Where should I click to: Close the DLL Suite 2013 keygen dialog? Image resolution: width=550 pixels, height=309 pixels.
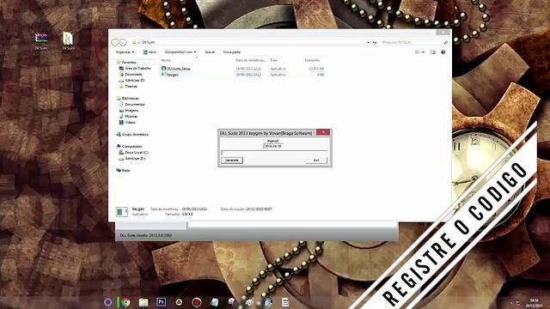coord(323,132)
